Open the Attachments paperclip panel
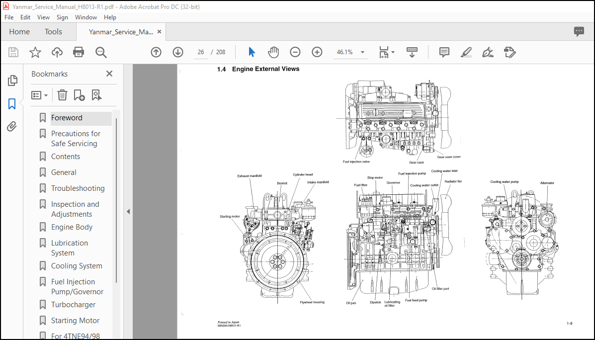 [x=12, y=126]
